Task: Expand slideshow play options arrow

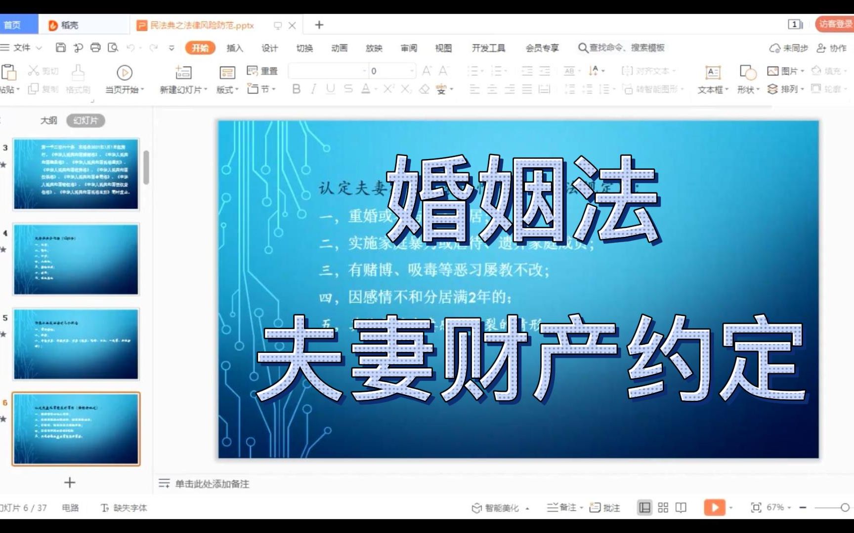Action: tap(730, 507)
